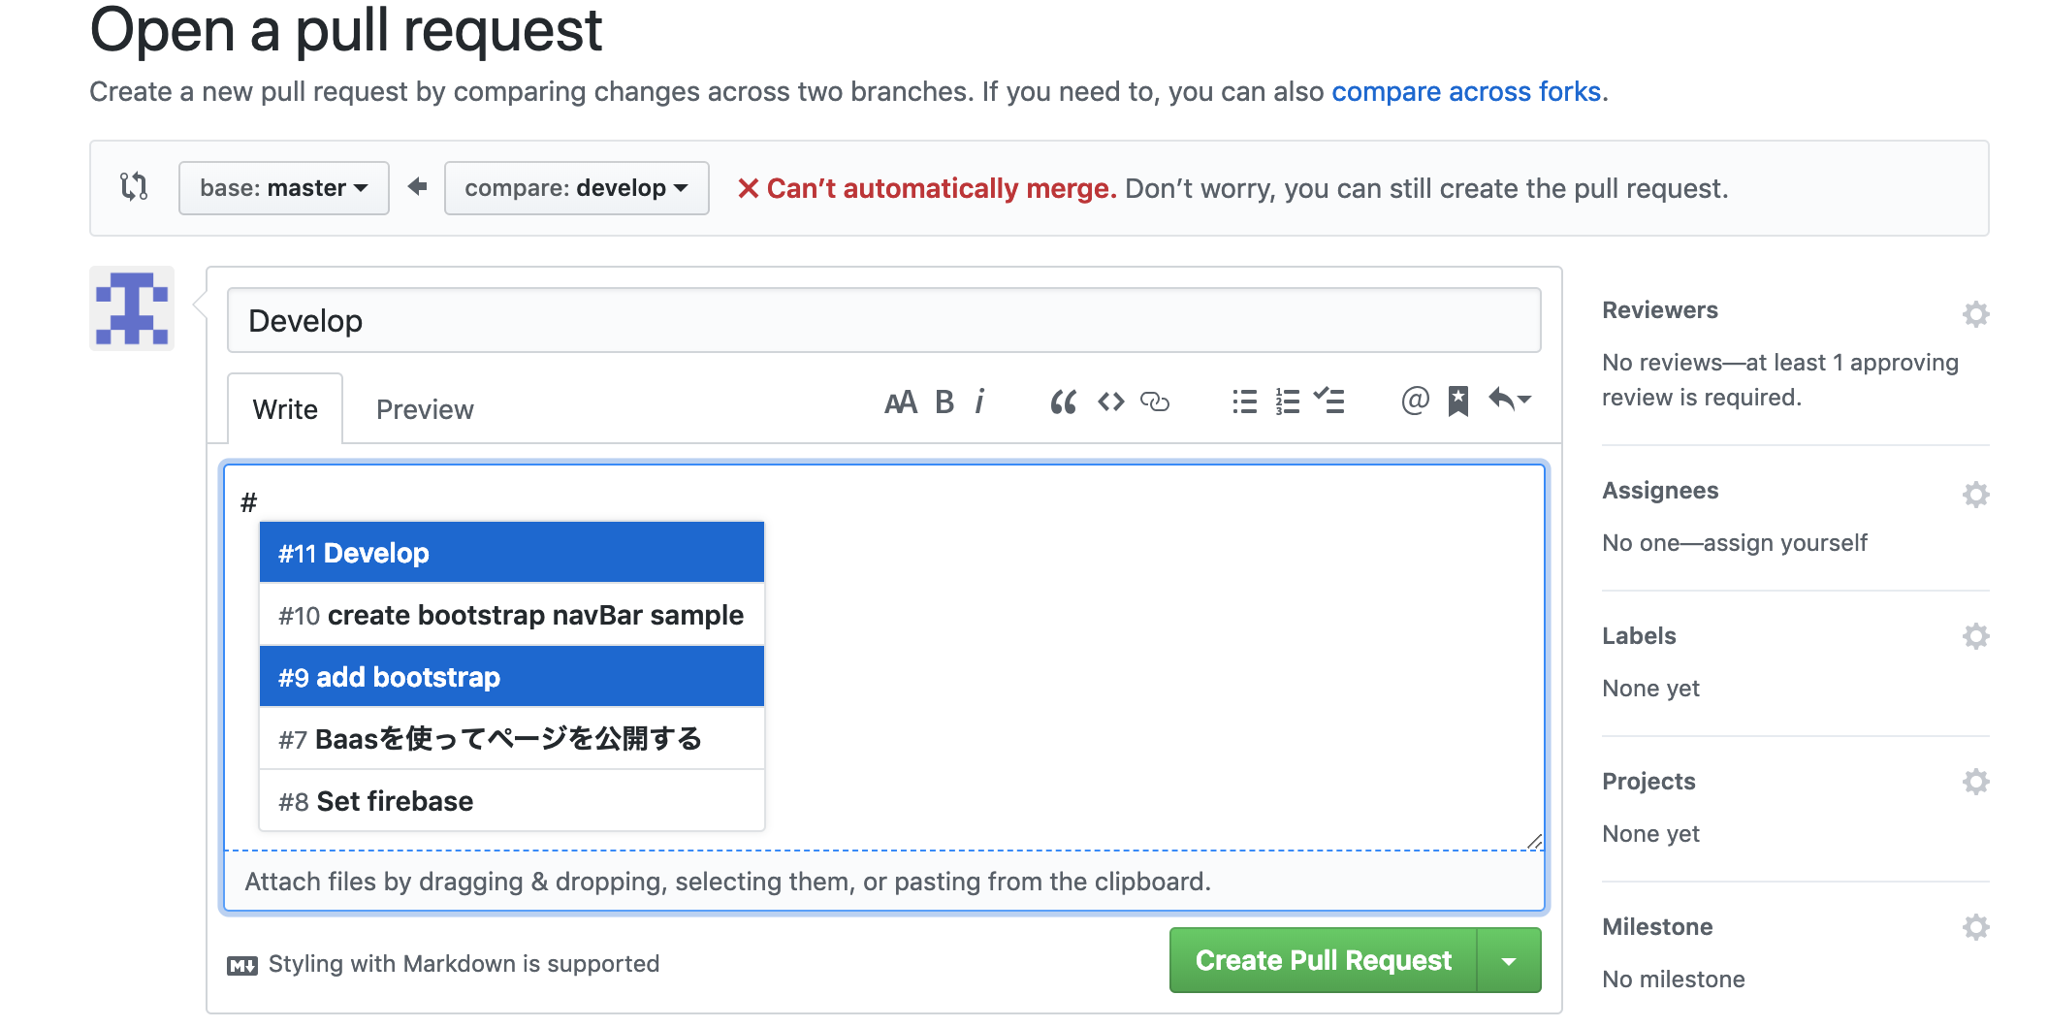Click the pull request title field
2048x1028 pixels.
pyautogui.click(x=883, y=321)
